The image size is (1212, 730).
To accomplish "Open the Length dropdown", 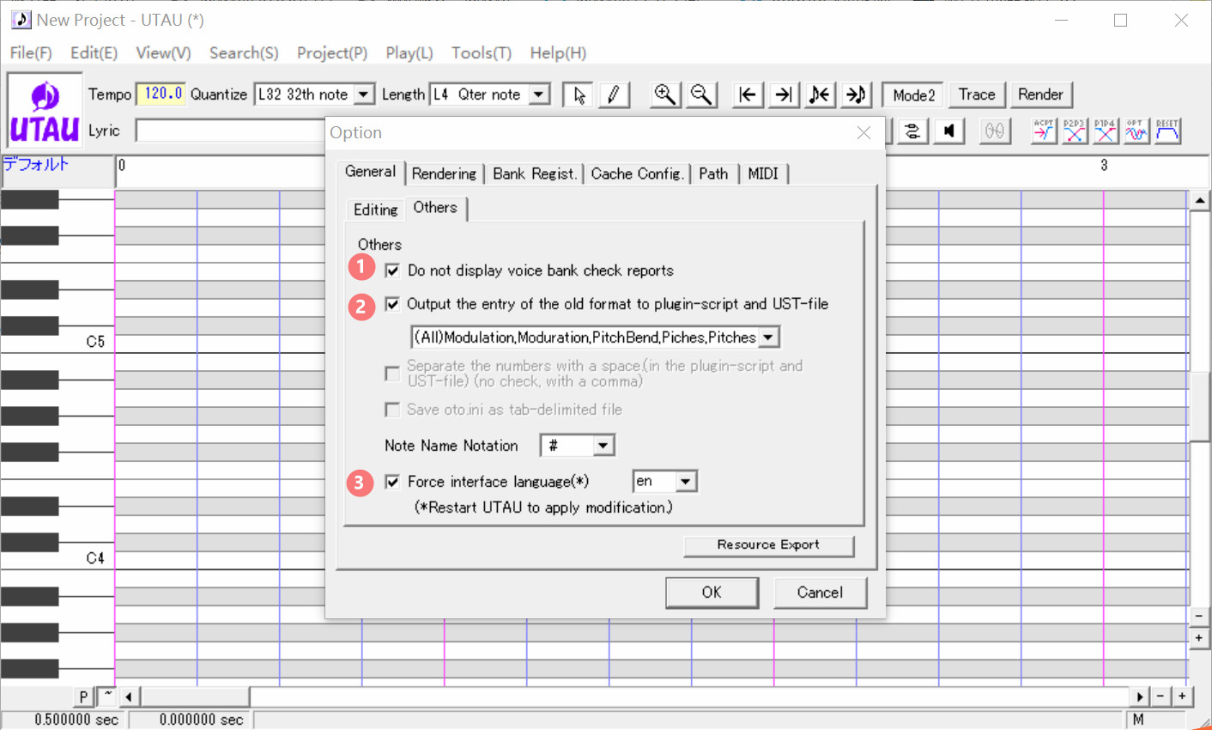I will (x=539, y=94).
